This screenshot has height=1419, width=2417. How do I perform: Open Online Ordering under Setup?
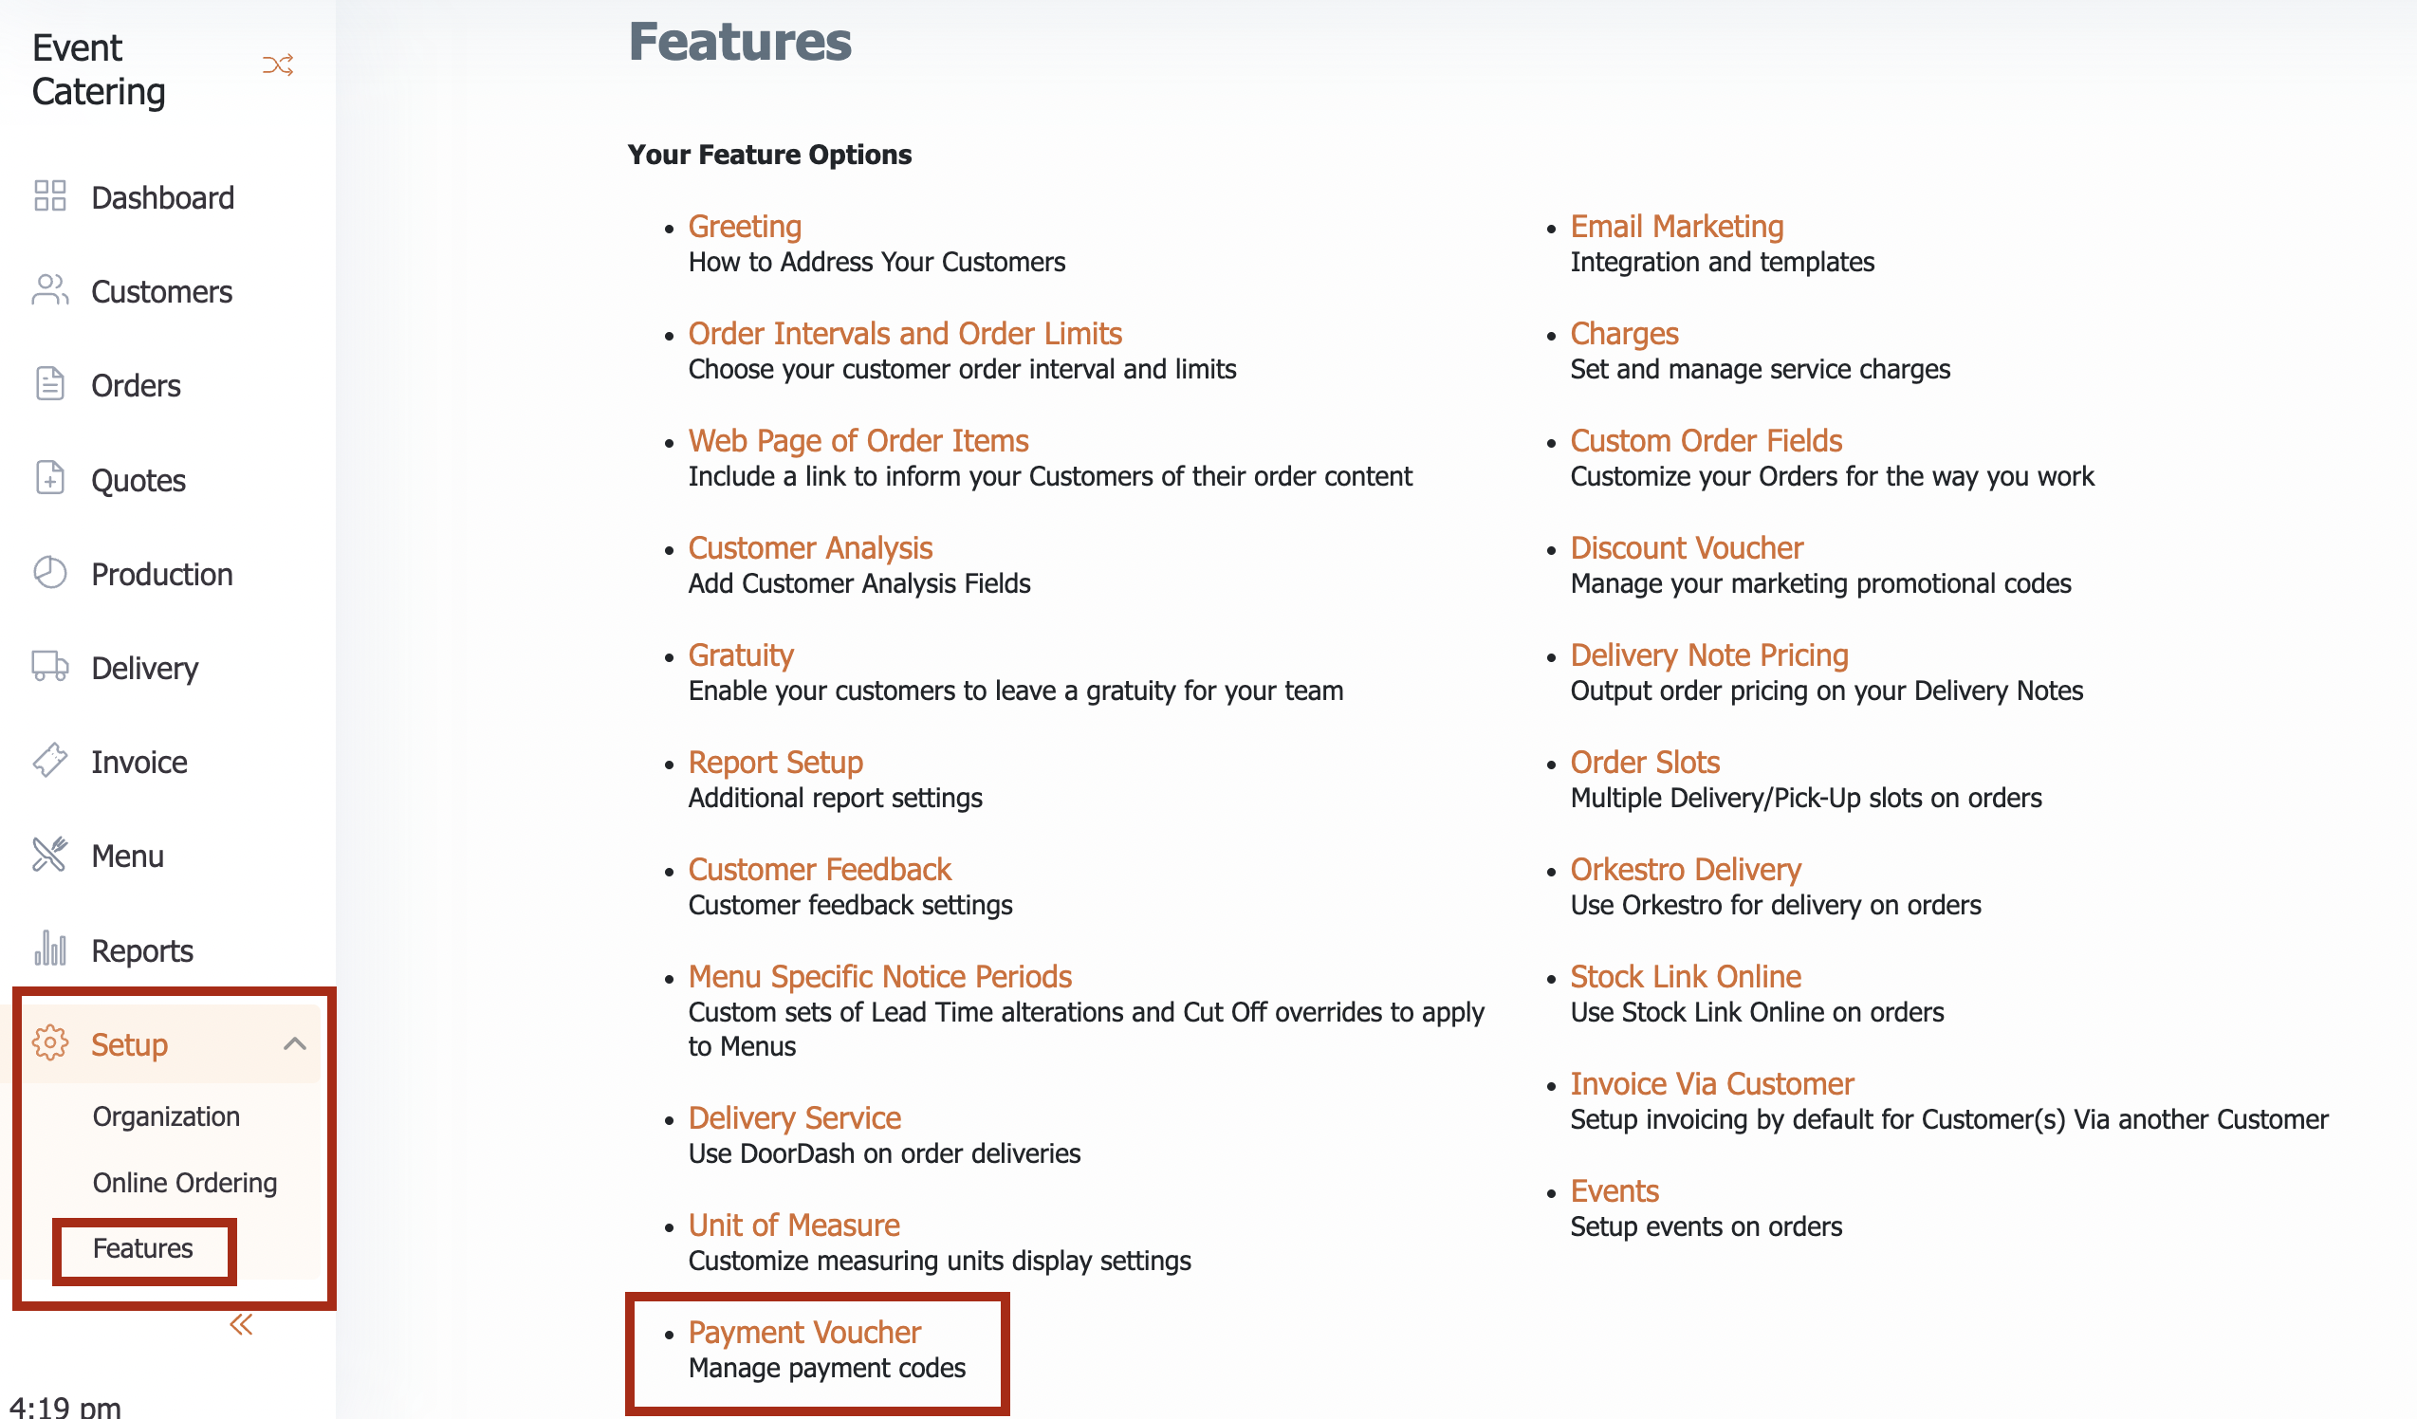pyautogui.click(x=185, y=1183)
